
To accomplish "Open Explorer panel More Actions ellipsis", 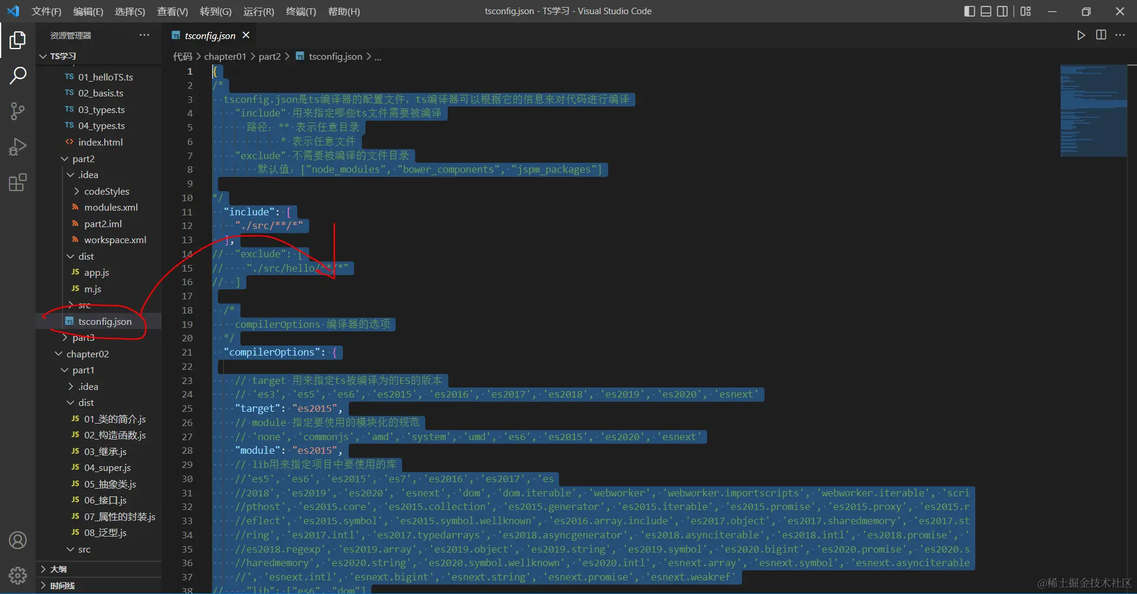I will [144, 35].
